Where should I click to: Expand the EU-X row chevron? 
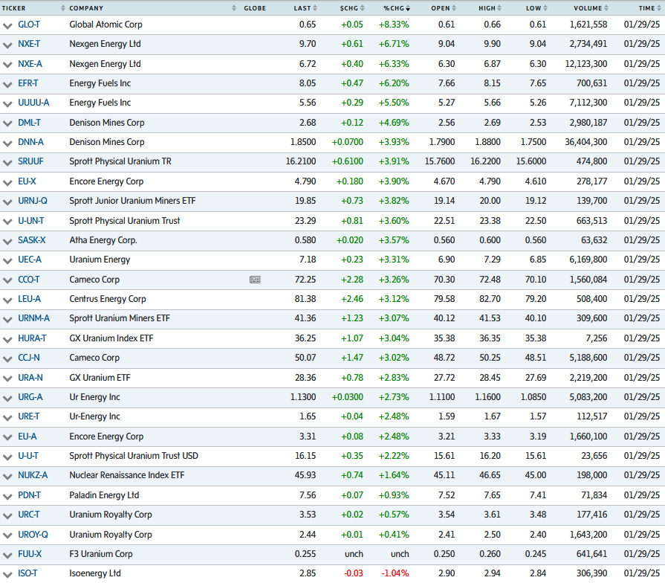coord(7,182)
